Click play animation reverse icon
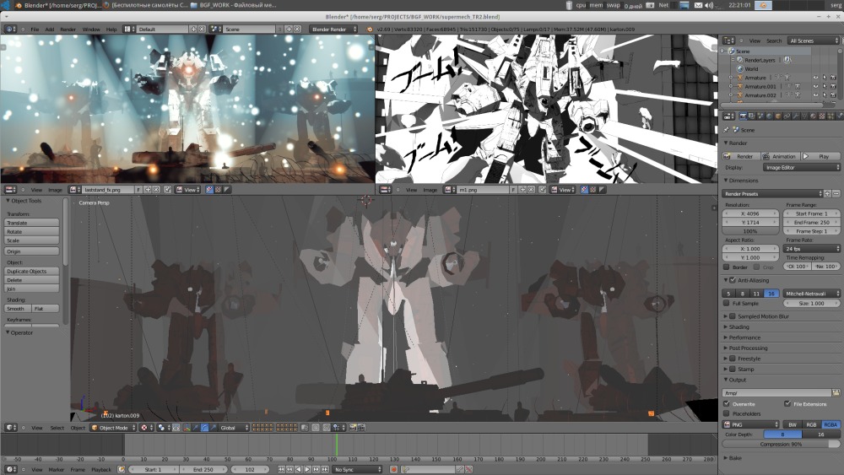The height and width of the screenshot is (475, 844). pyautogui.click(x=299, y=470)
